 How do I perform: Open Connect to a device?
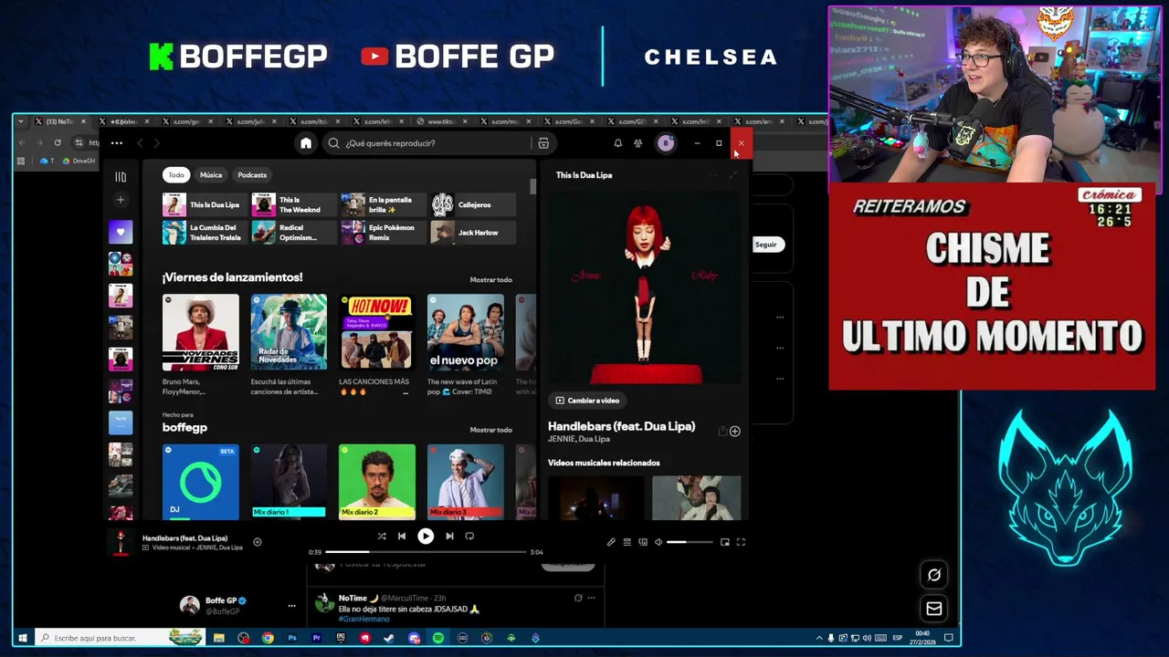tap(643, 542)
